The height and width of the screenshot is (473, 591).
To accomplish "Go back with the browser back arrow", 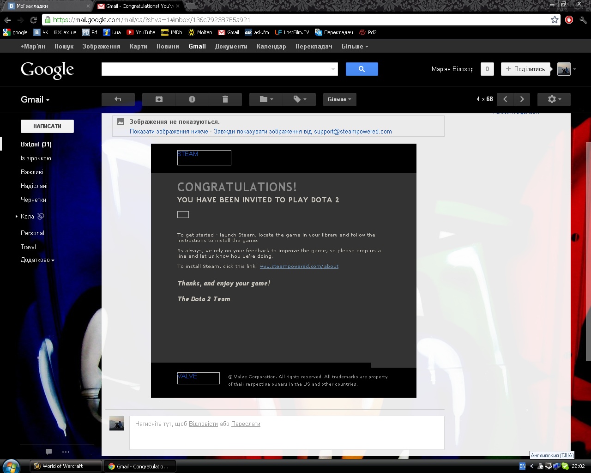I will tap(7, 20).
